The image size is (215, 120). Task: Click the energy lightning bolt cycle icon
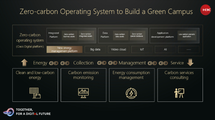(x=131, y=93)
